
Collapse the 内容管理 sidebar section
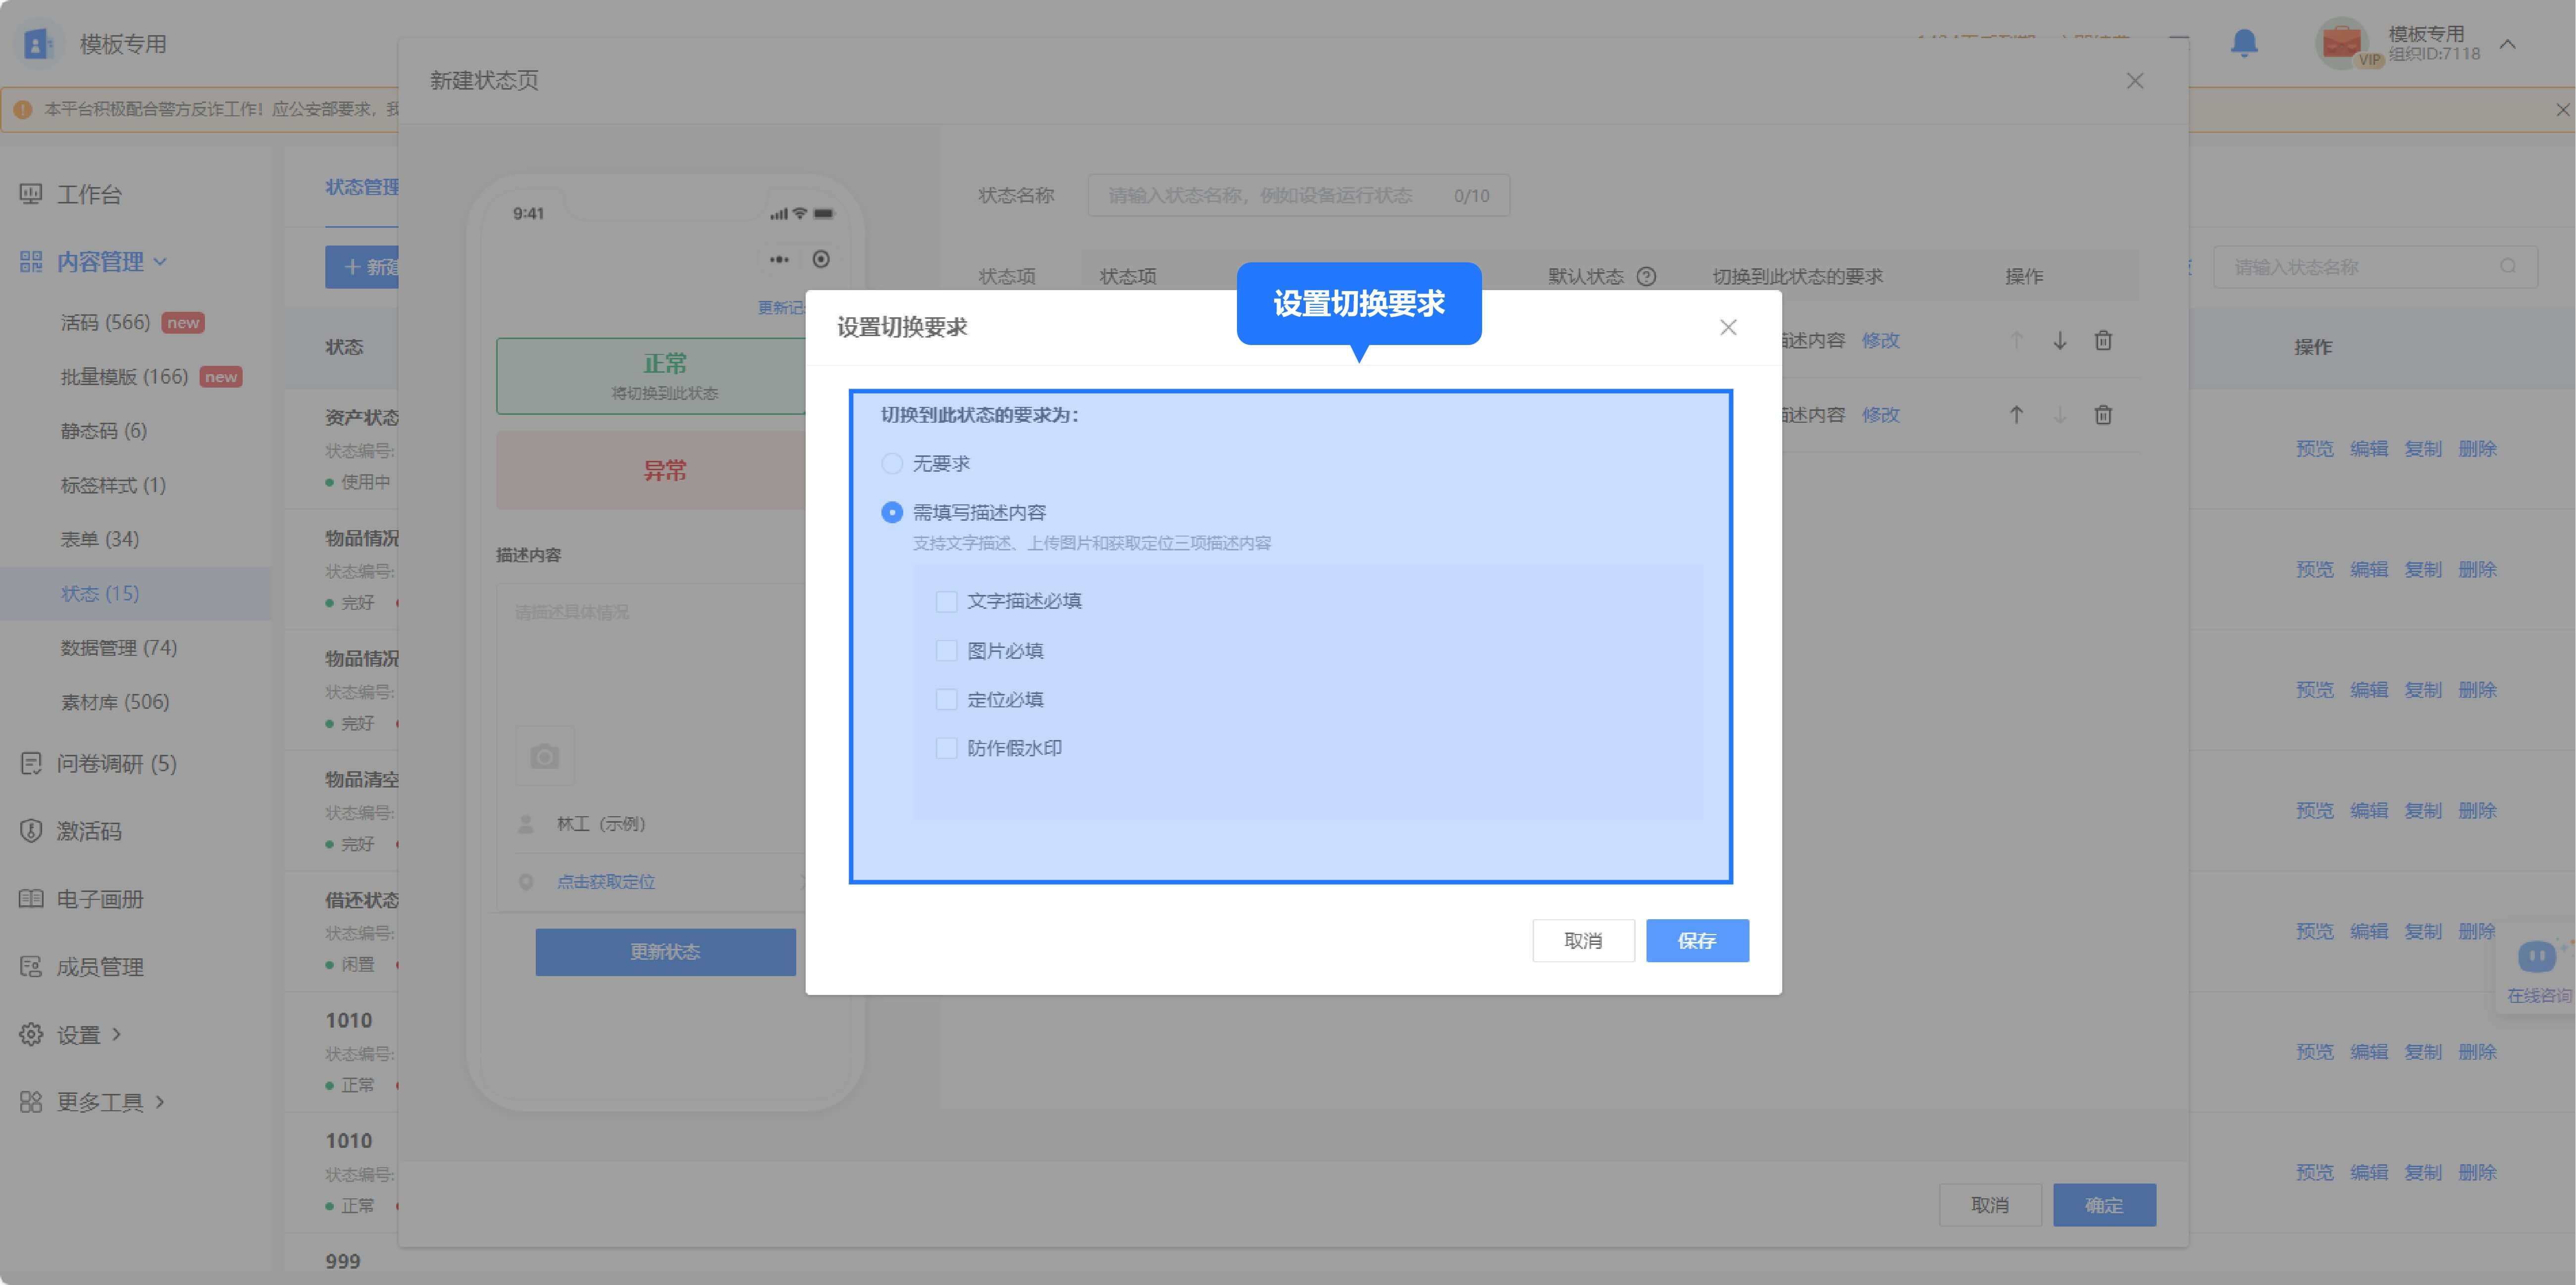click(x=100, y=262)
